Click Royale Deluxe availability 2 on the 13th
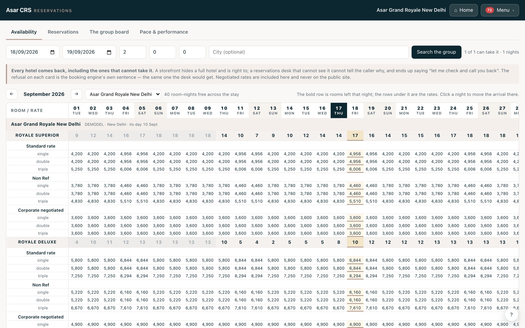The image size is (525, 328). pyautogui.click(x=273, y=242)
